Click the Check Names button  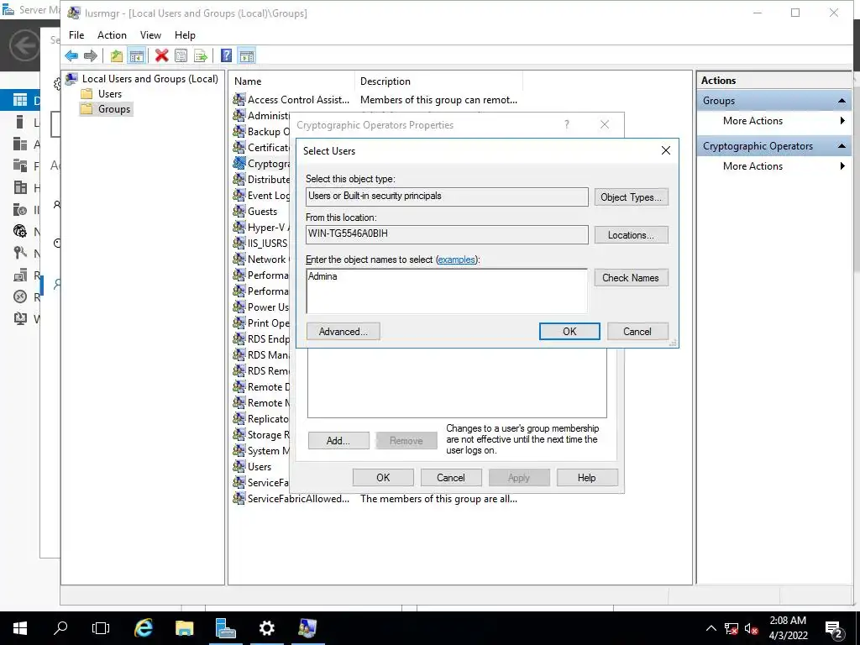[x=632, y=277]
